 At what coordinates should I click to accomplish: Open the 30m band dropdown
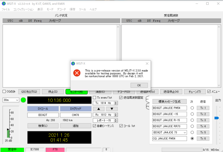11,100
